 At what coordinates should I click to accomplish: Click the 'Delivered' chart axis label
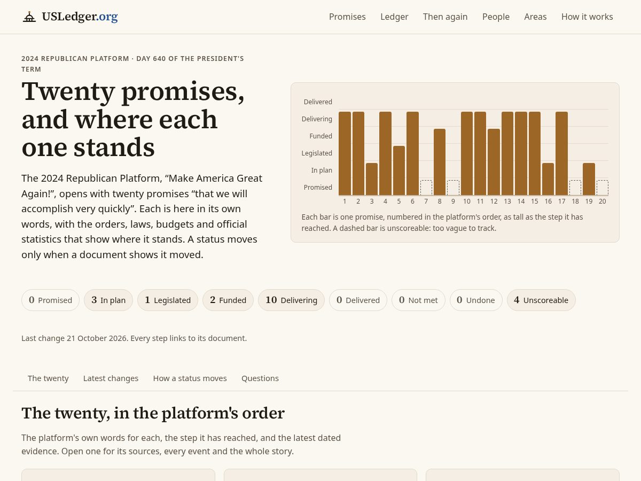tap(318, 102)
